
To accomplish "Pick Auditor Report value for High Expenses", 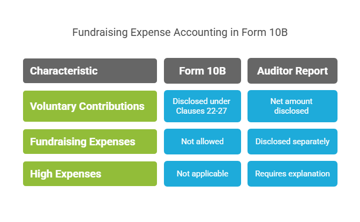I will click(292, 174).
